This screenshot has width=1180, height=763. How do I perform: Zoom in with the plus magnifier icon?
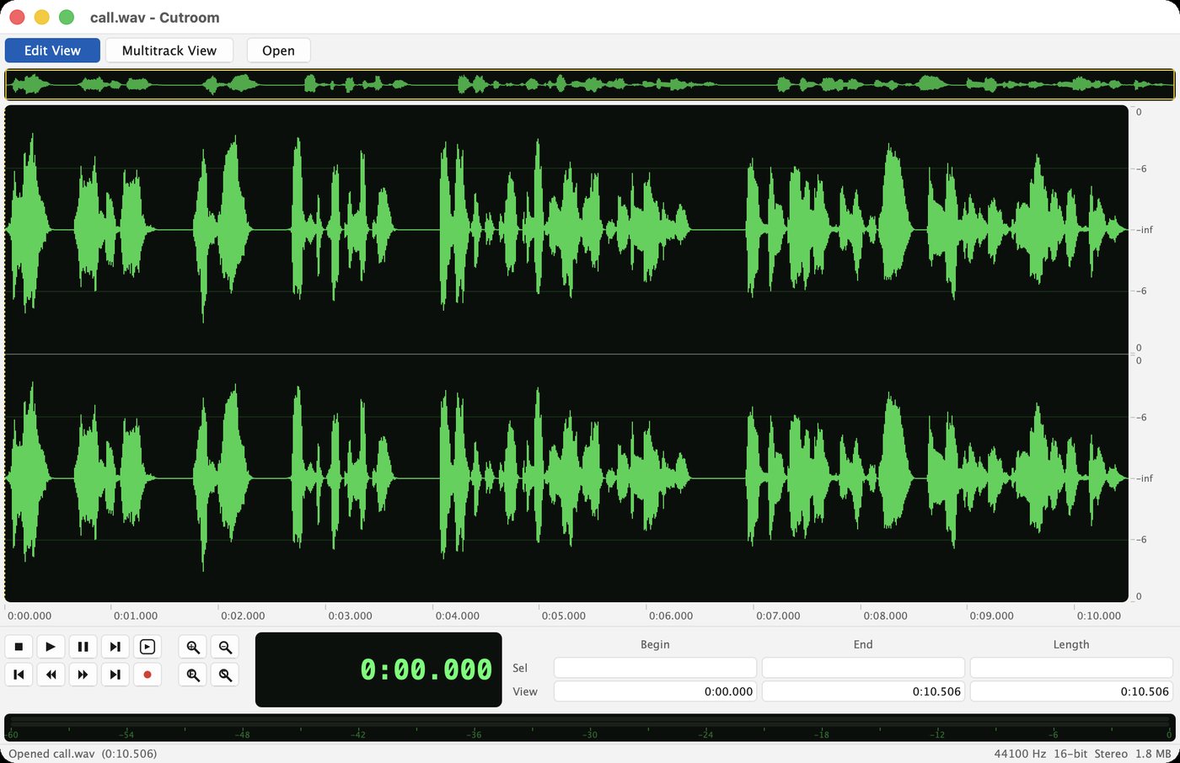pos(193,647)
